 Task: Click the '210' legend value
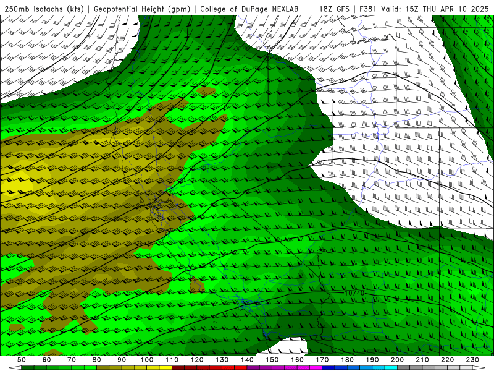tap(423, 360)
